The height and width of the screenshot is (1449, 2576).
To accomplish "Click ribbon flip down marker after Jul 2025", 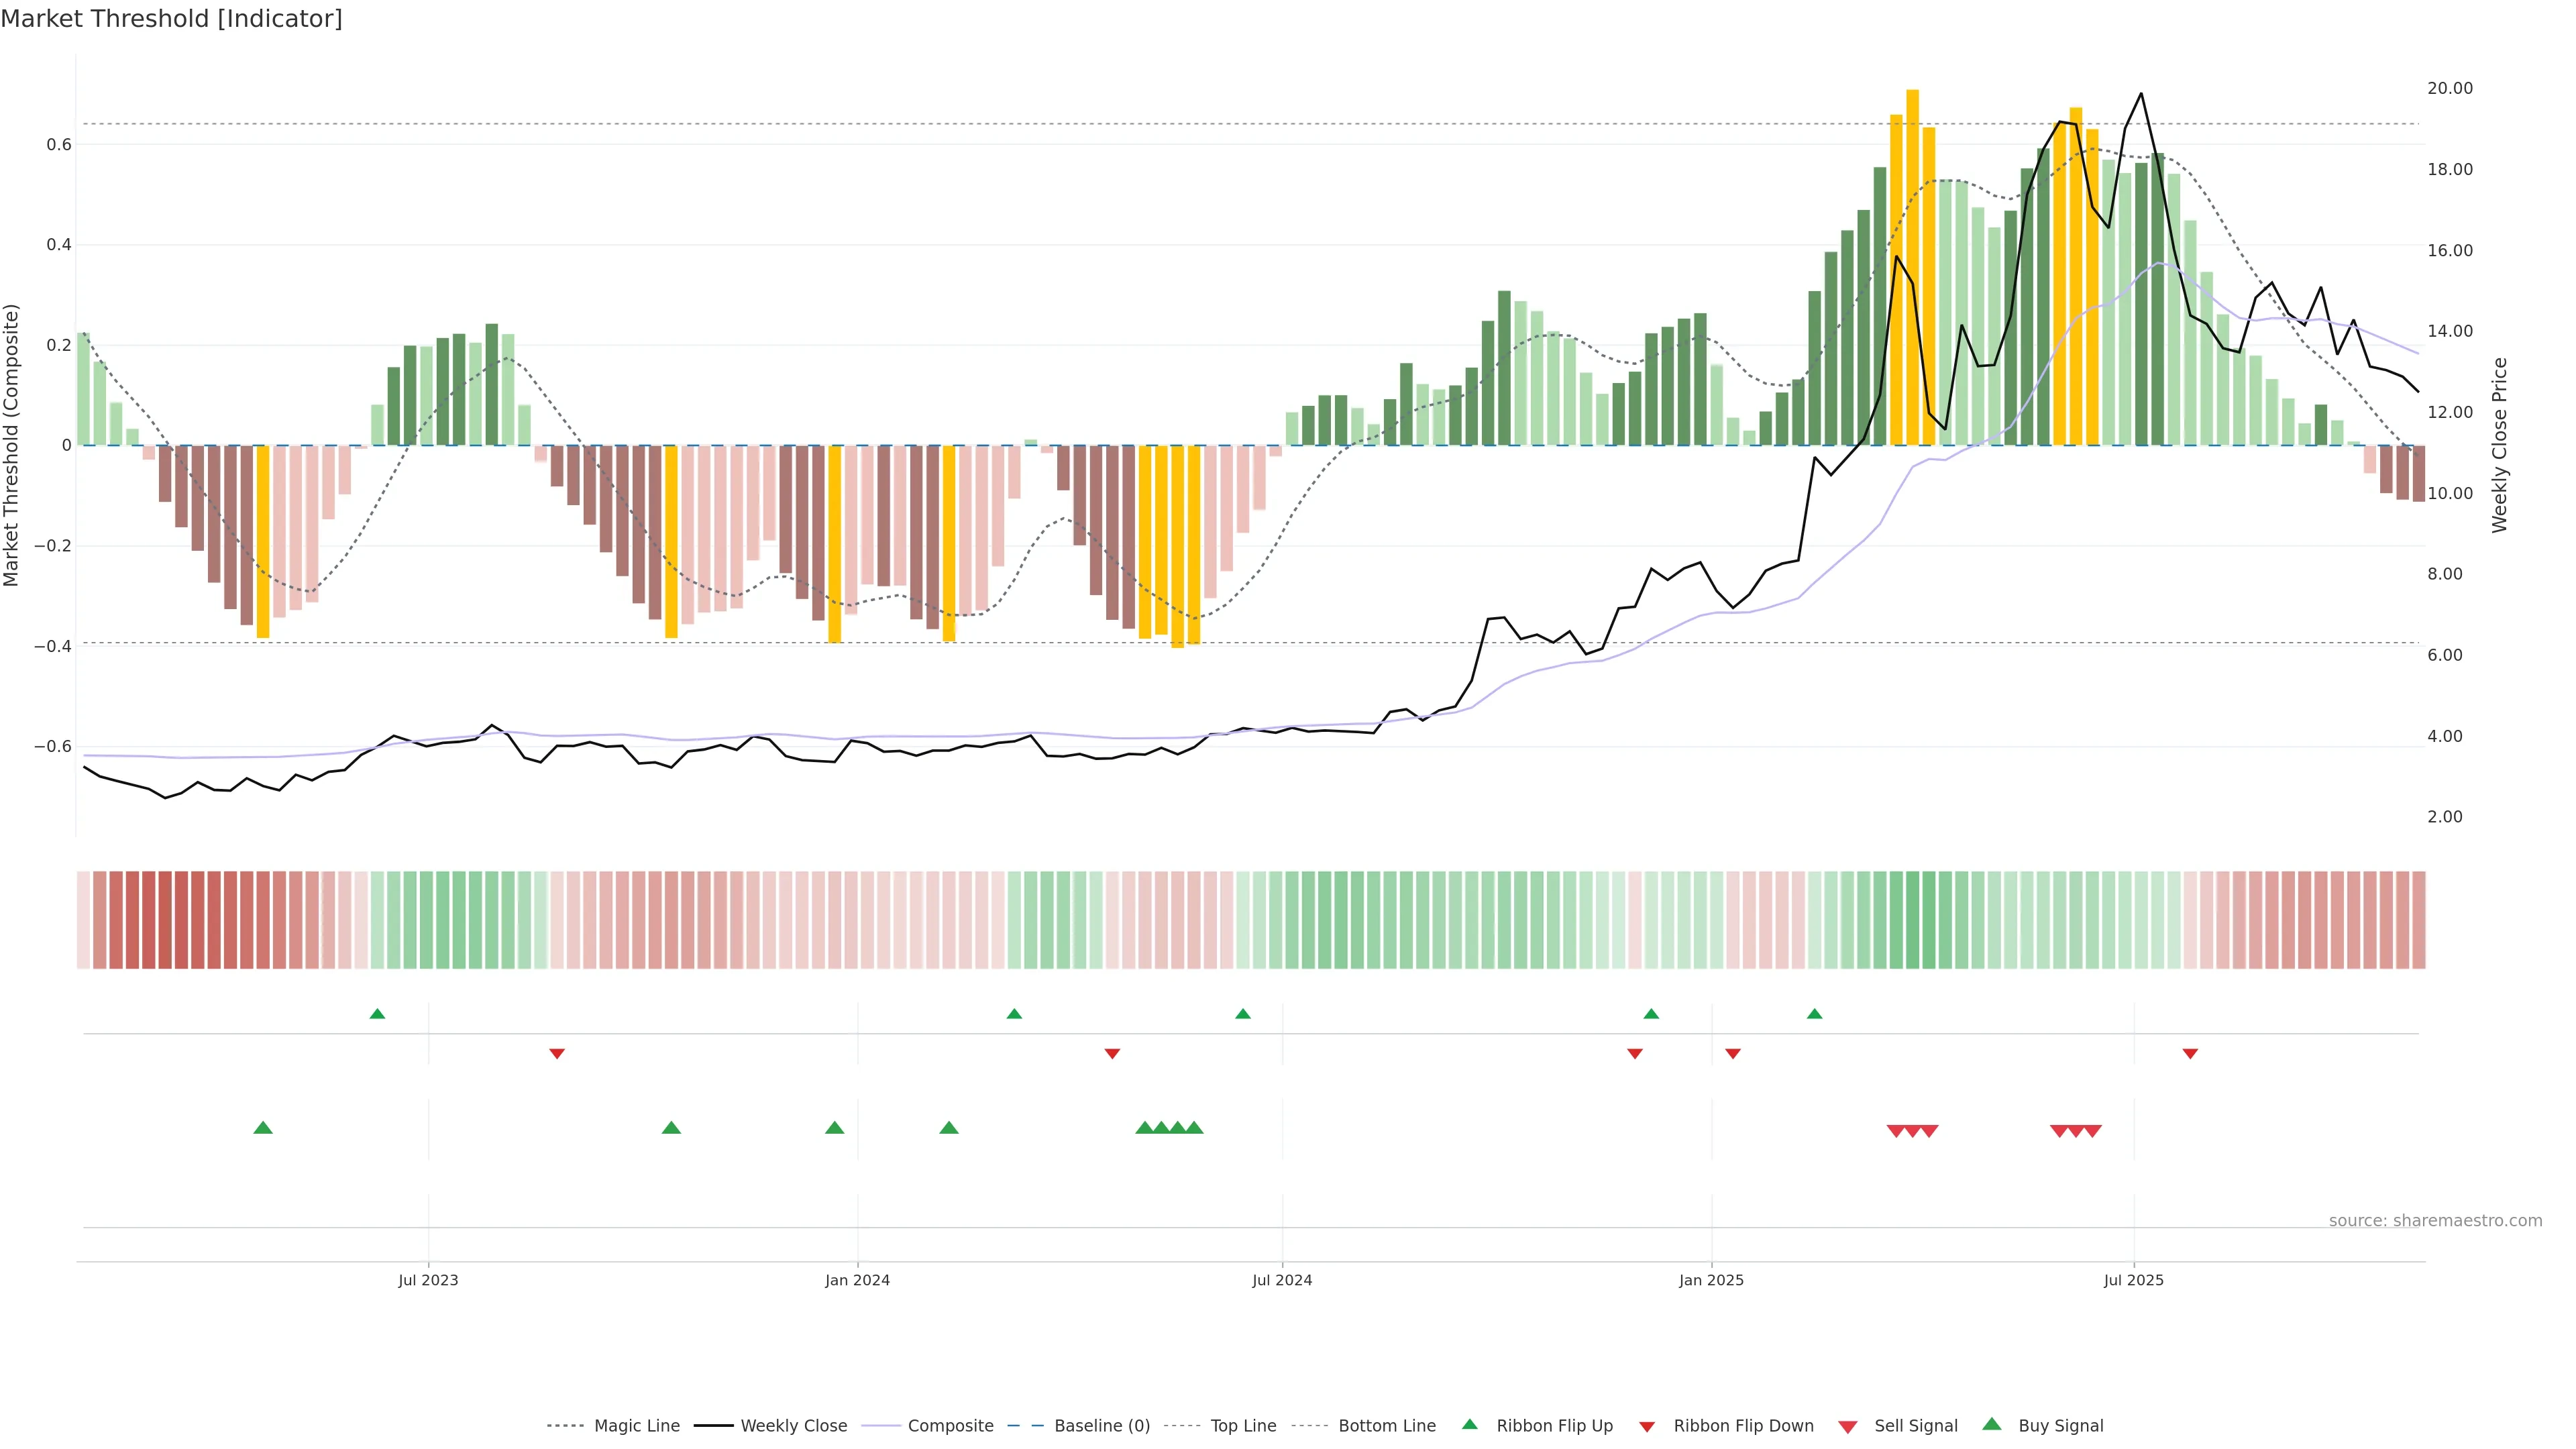I will (2190, 1054).
